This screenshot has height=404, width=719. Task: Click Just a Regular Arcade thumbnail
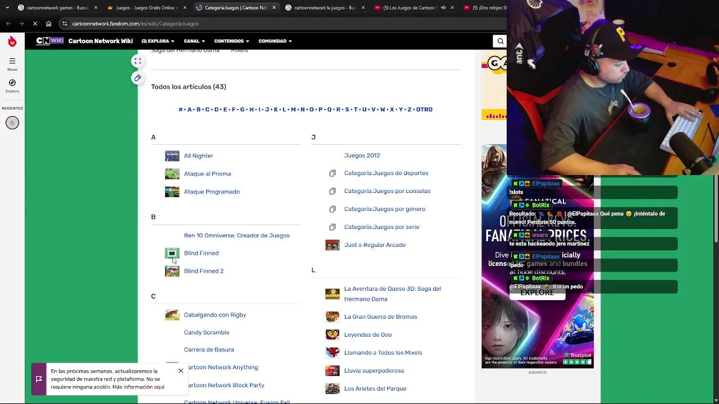click(333, 245)
